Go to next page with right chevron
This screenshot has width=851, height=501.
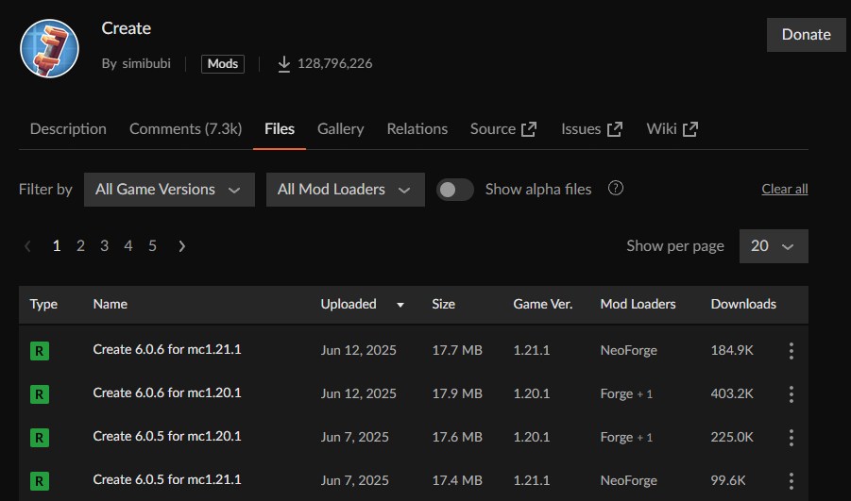(181, 246)
